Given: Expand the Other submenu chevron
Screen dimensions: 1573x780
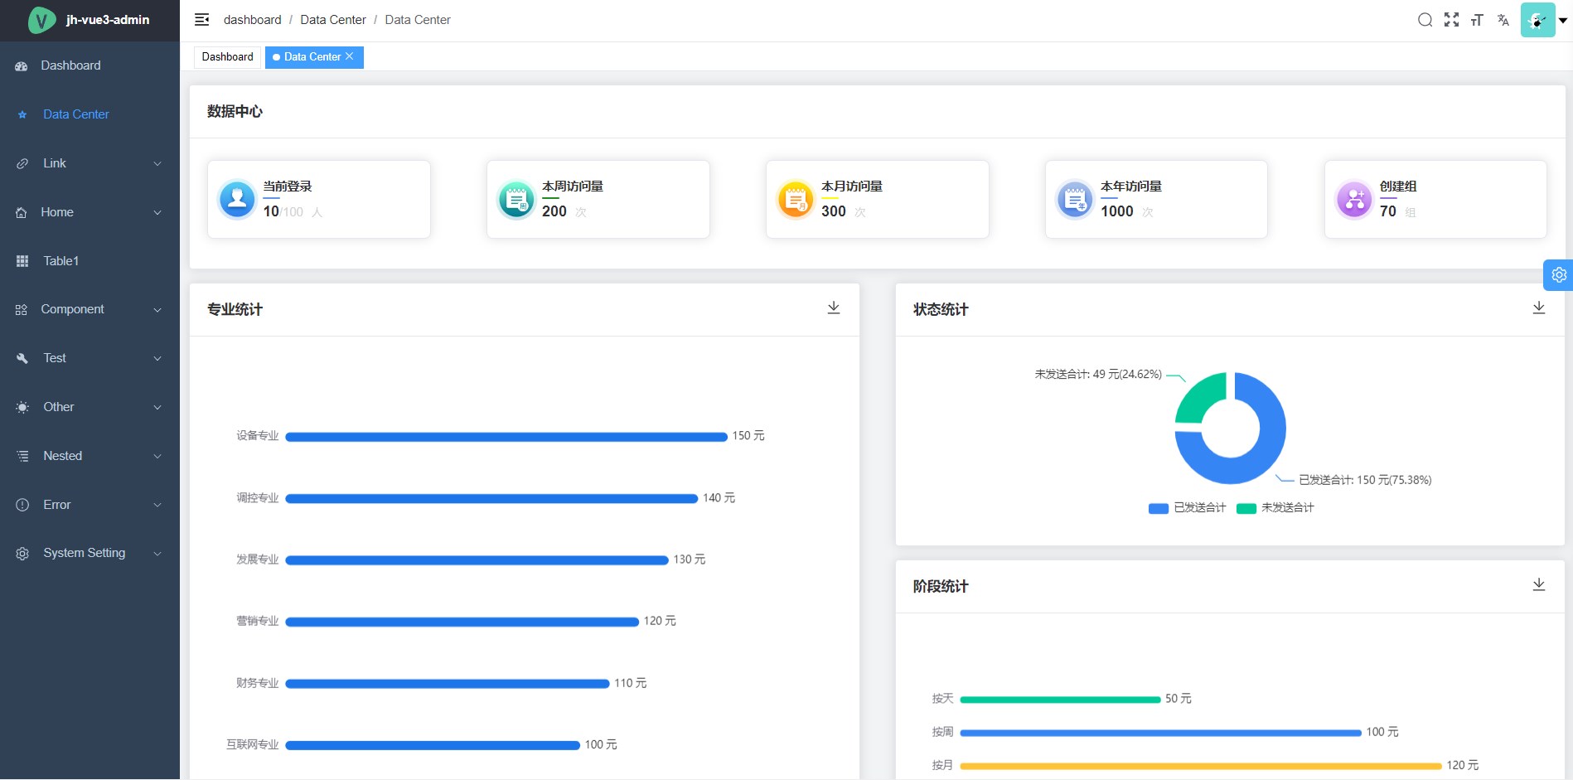Looking at the screenshot, I should (157, 407).
